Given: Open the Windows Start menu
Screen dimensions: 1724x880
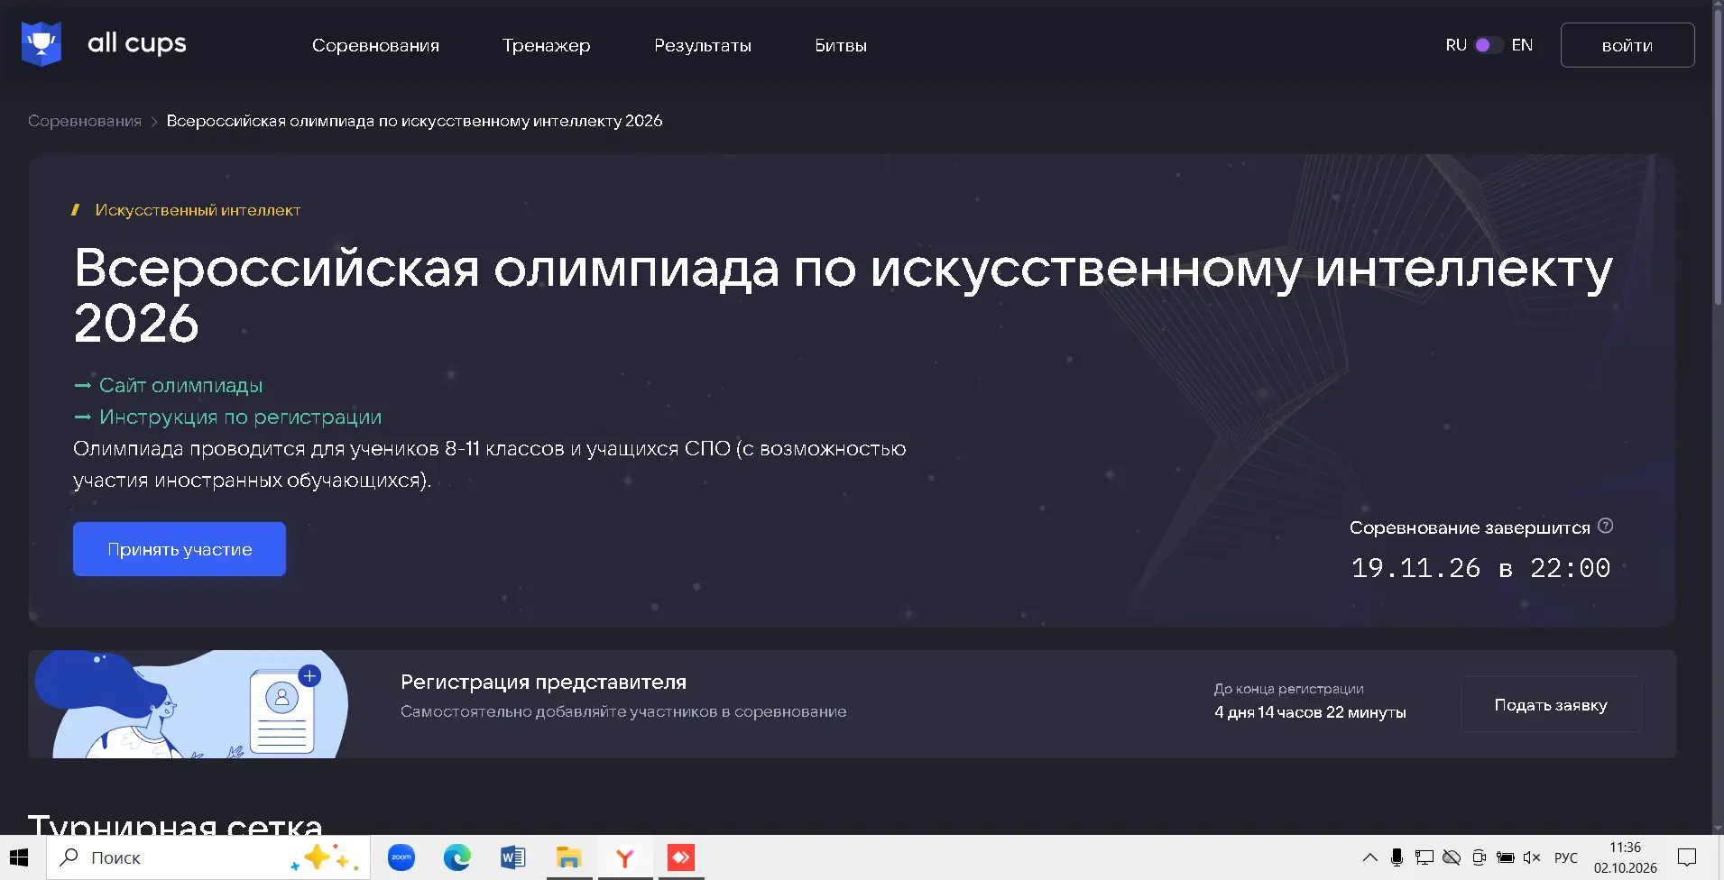Looking at the screenshot, I should pos(19,857).
